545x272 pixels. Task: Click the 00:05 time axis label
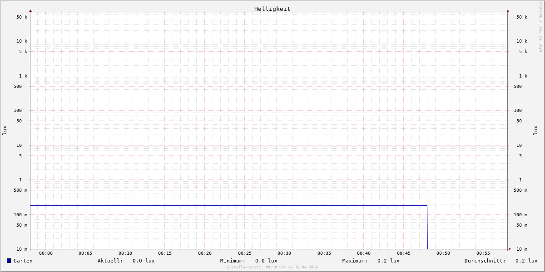(85, 253)
